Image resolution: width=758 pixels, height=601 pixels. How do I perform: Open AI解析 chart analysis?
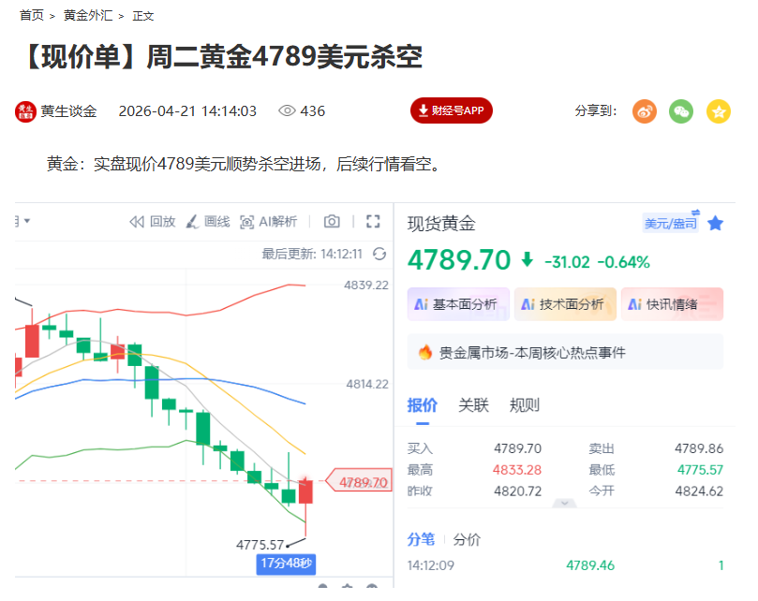pos(268,222)
